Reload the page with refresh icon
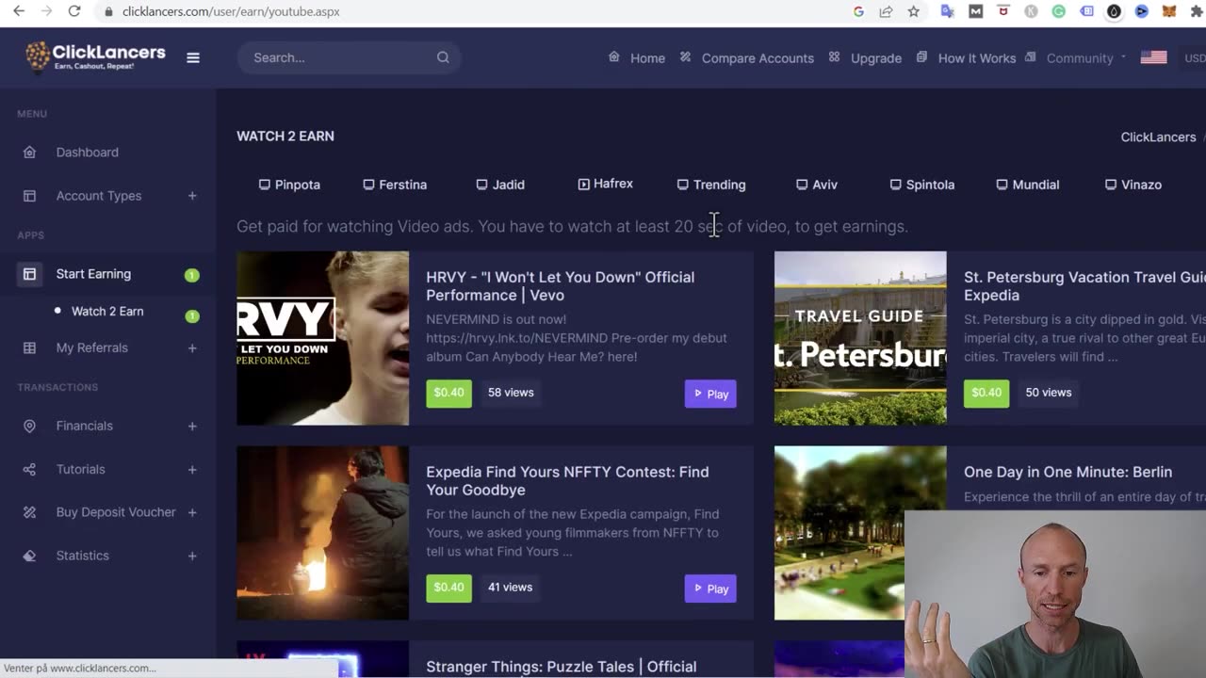The image size is (1206, 678). (x=74, y=11)
